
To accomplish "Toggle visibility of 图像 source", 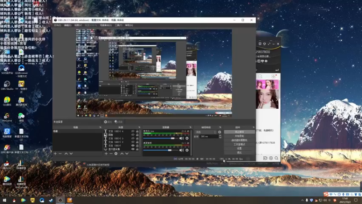I will [x=133, y=135].
